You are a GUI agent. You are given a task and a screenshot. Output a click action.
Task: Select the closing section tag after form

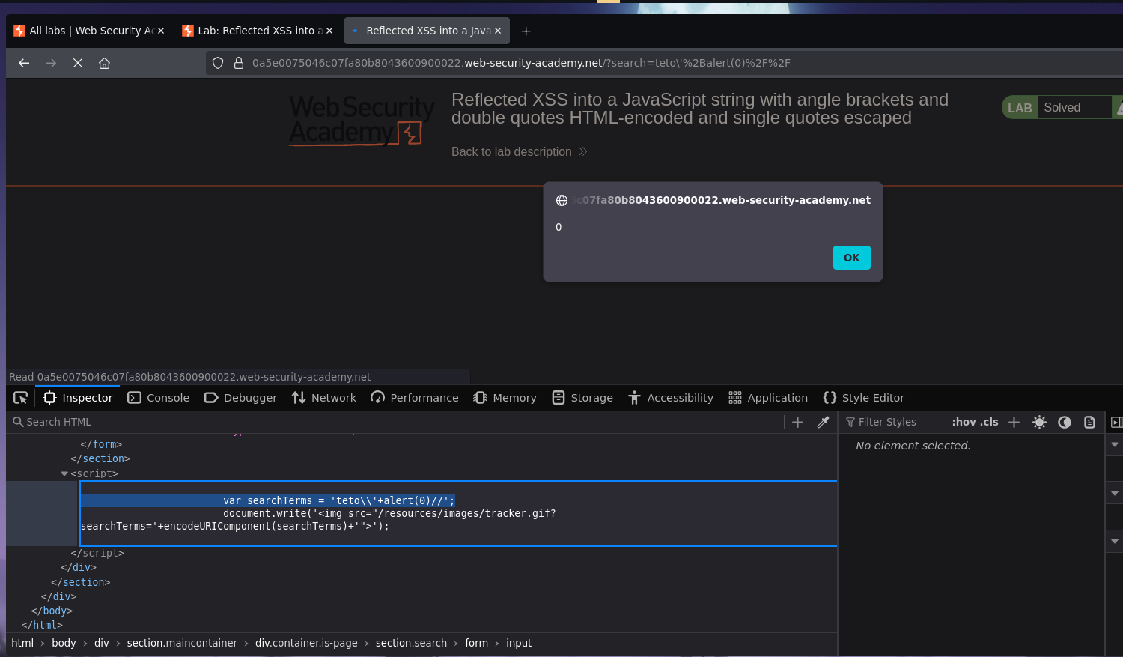(x=100, y=458)
